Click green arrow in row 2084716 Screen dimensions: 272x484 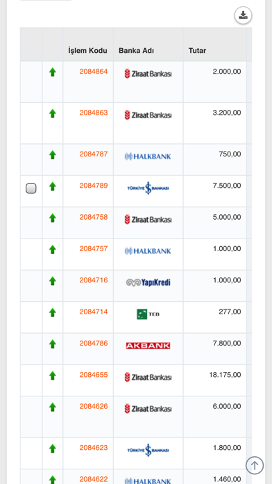pyautogui.click(x=53, y=281)
